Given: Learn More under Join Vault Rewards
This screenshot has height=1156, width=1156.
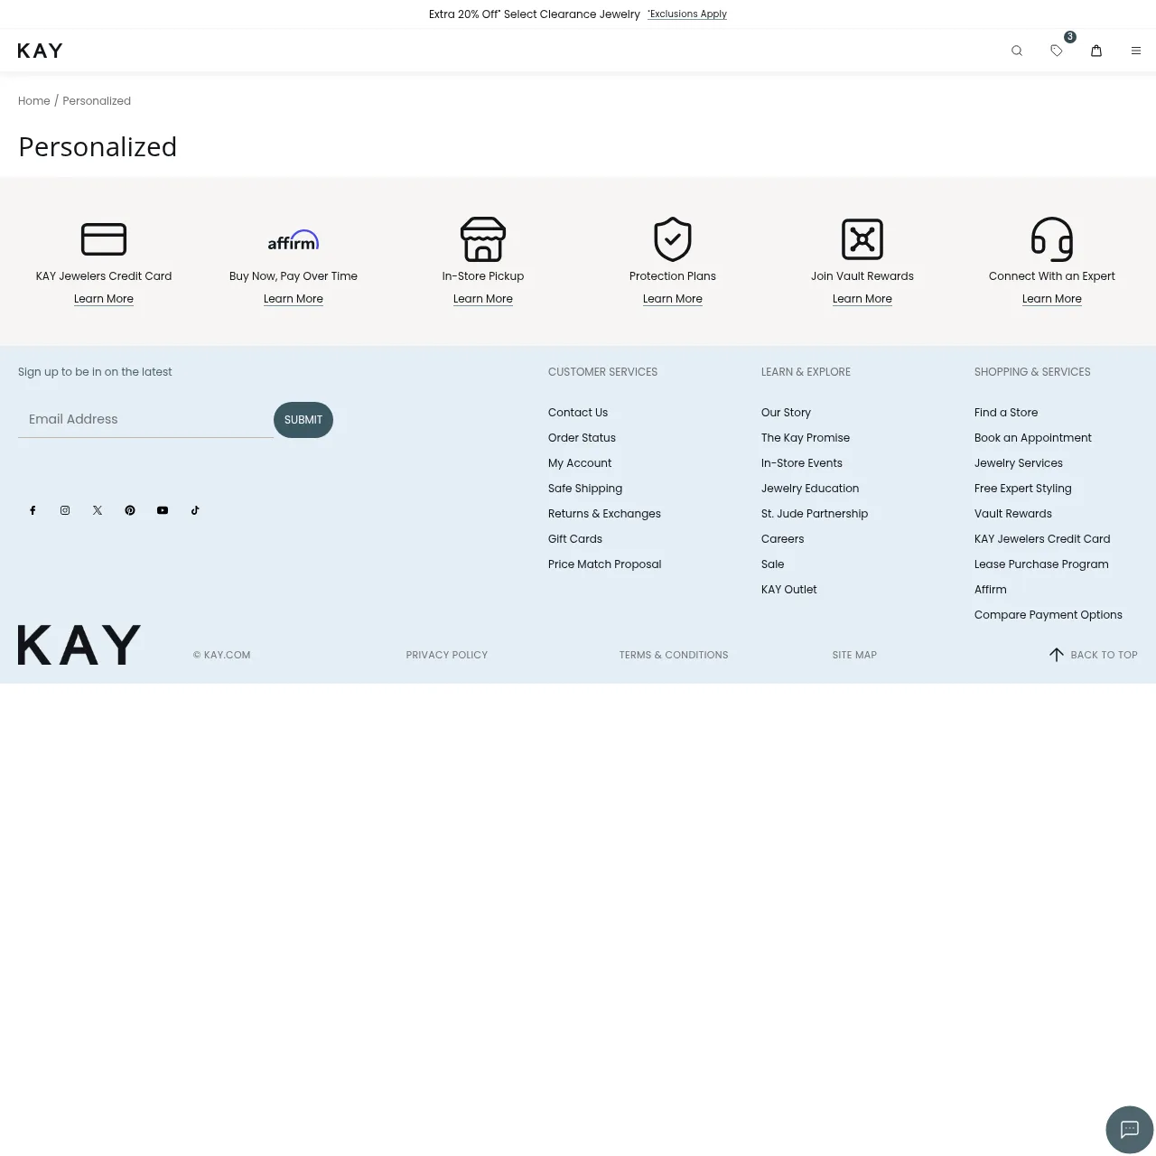Looking at the screenshot, I should pos(862,299).
